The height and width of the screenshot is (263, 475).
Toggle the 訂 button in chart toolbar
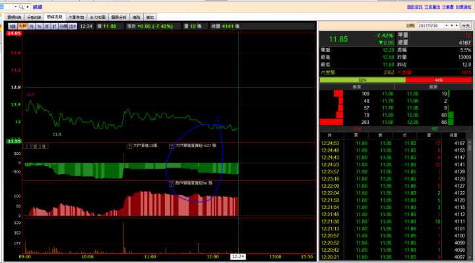point(54,26)
